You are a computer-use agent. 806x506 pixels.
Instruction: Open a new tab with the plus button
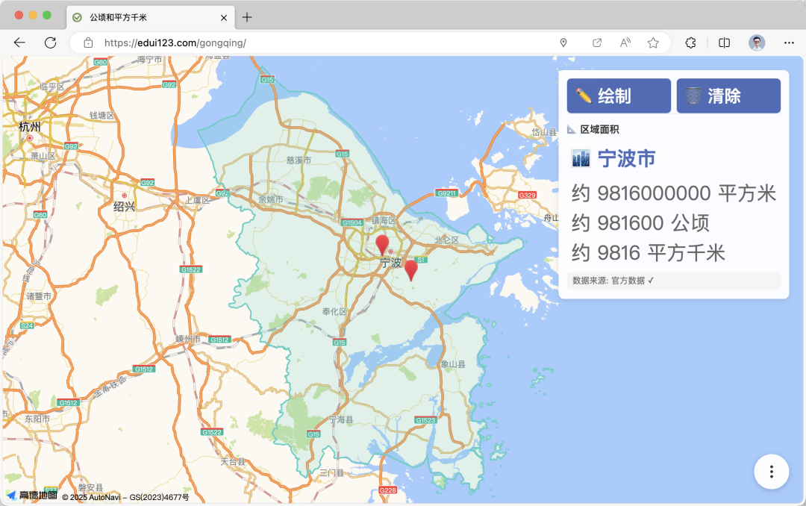(246, 16)
